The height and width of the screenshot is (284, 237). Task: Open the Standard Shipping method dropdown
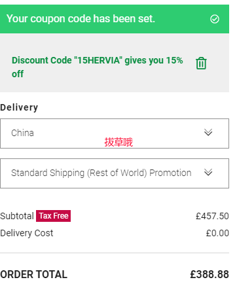coord(115,173)
